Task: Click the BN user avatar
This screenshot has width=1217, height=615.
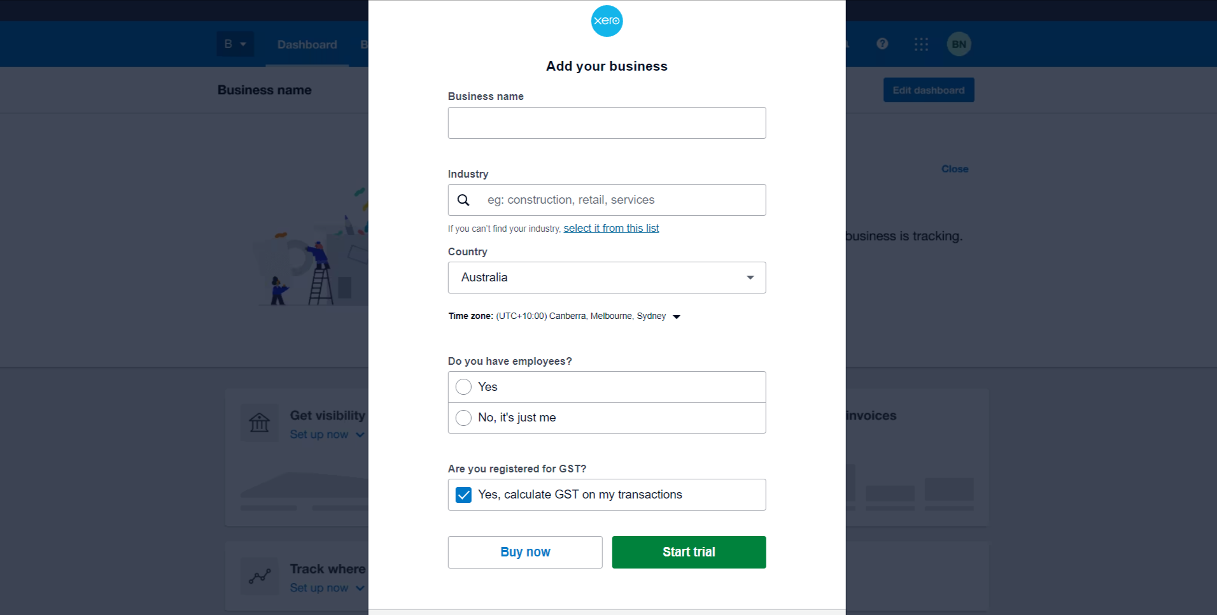Action: (959, 44)
